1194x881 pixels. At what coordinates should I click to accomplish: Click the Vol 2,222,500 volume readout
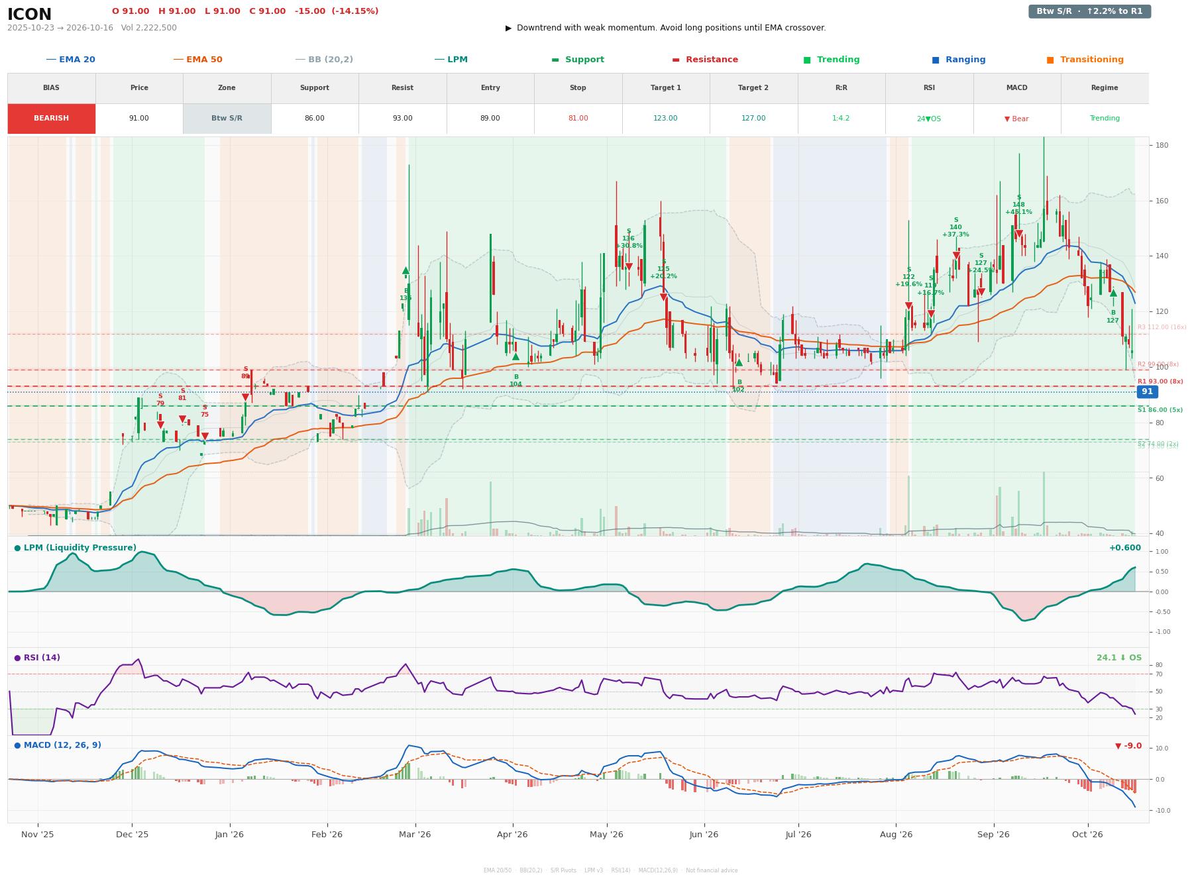149,28
